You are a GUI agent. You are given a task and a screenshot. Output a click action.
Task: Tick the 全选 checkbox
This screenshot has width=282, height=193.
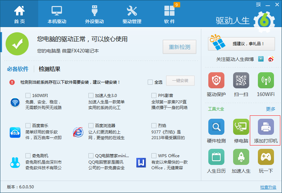coord(150,82)
